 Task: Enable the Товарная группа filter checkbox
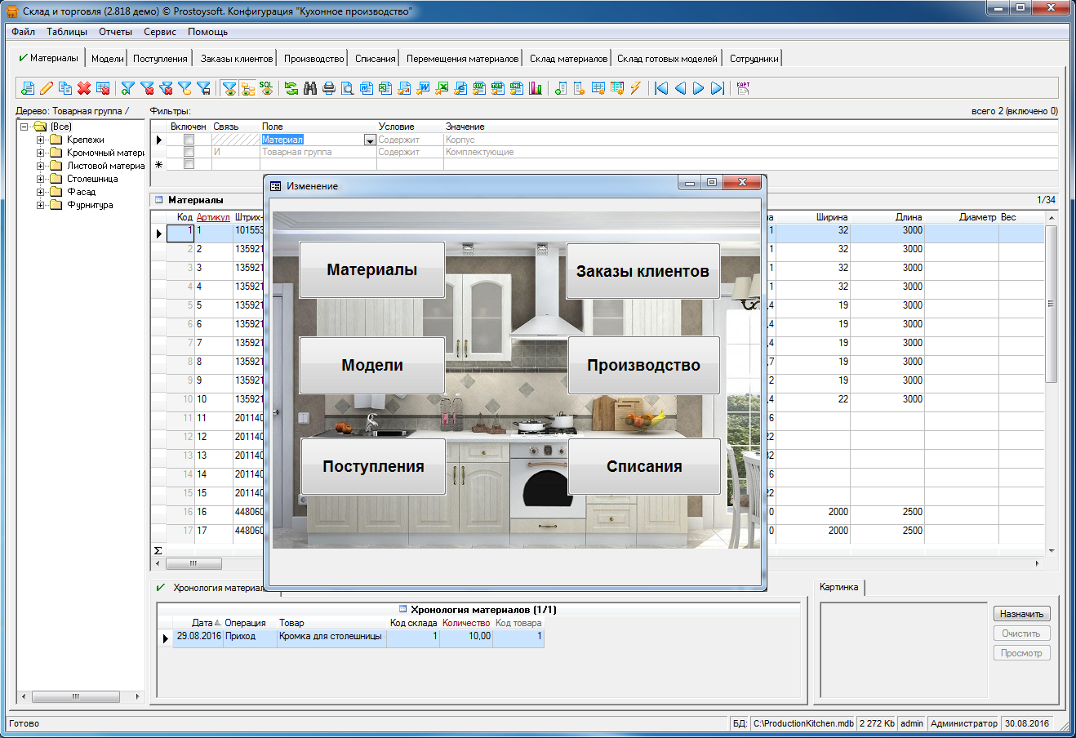click(x=189, y=152)
